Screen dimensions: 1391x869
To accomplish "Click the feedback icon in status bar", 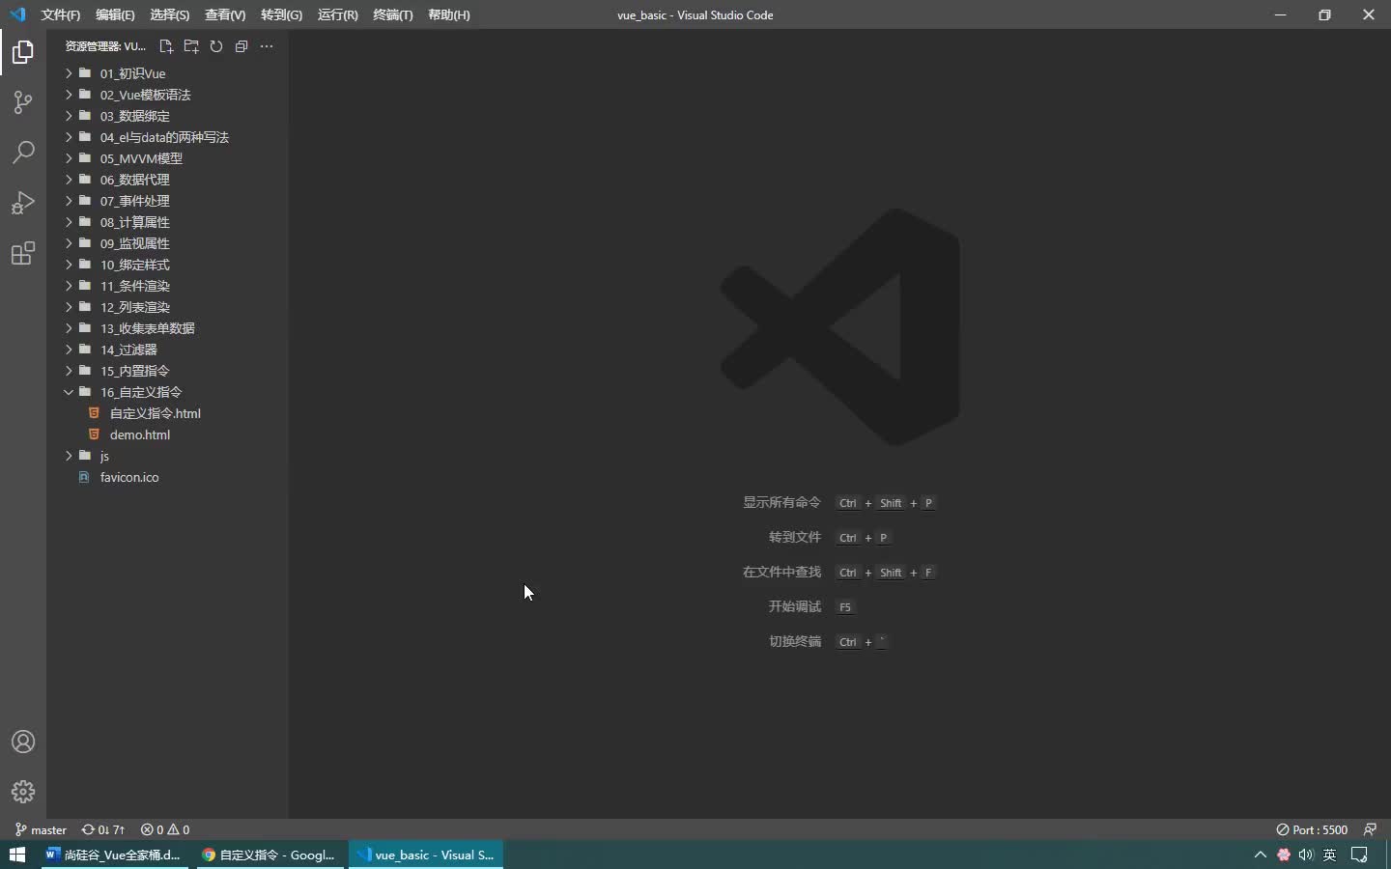I will point(1370,829).
